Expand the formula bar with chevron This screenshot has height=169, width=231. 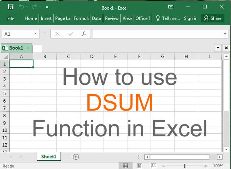[225, 33]
